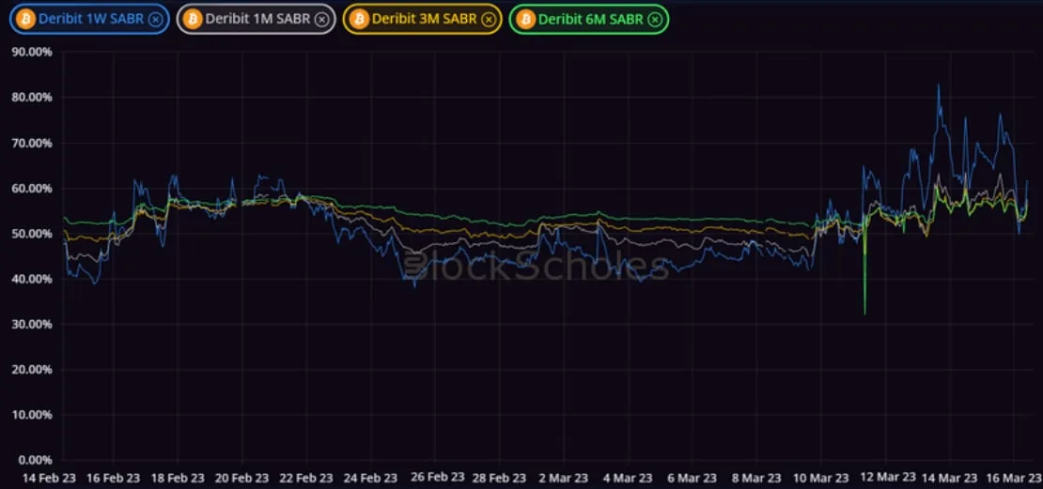Click the 16 Feb 23 date label

114,478
